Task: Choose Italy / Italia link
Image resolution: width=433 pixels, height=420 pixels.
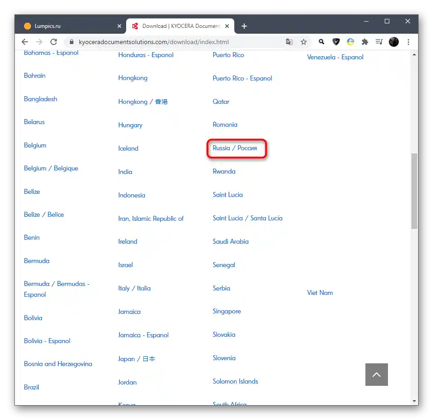Action: point(134,288)
